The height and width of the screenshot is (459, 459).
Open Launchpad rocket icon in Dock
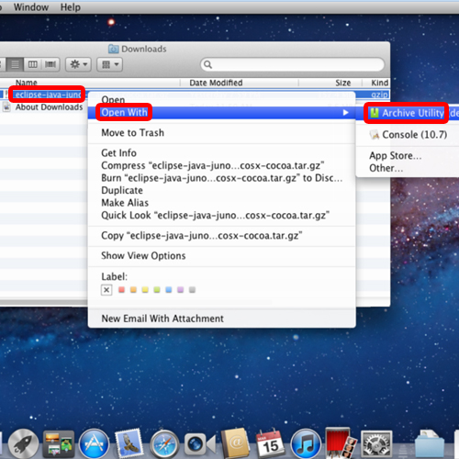(23, 443)
